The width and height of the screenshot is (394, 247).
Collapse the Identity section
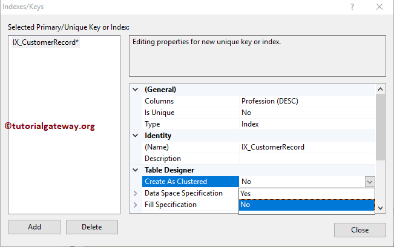coord(136,136)
